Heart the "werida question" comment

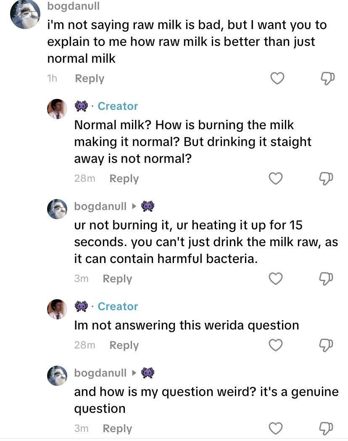point(275,345)
